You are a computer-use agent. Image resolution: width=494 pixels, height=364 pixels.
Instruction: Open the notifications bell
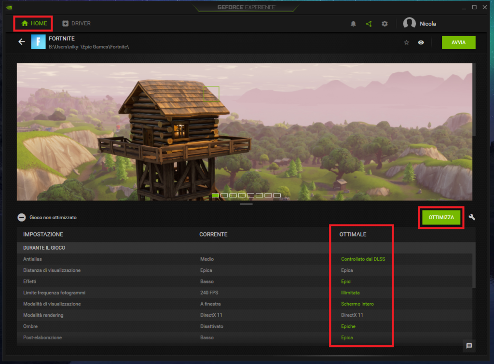[x=353, y=24]
